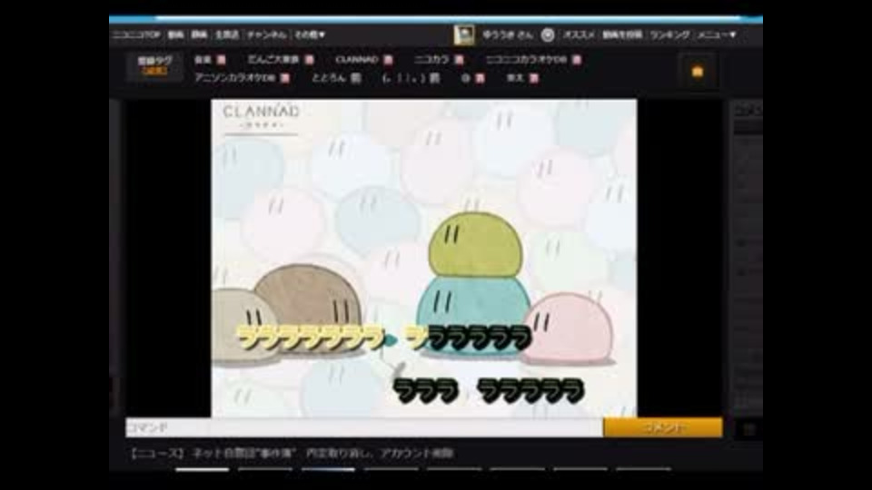Open the ランキング page
The height and width of the screenshot is (490, 872).
click(x=669, y=34)
